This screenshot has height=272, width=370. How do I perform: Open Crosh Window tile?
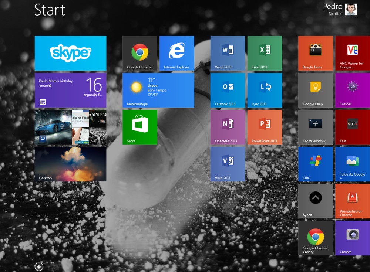click(316, 127)
